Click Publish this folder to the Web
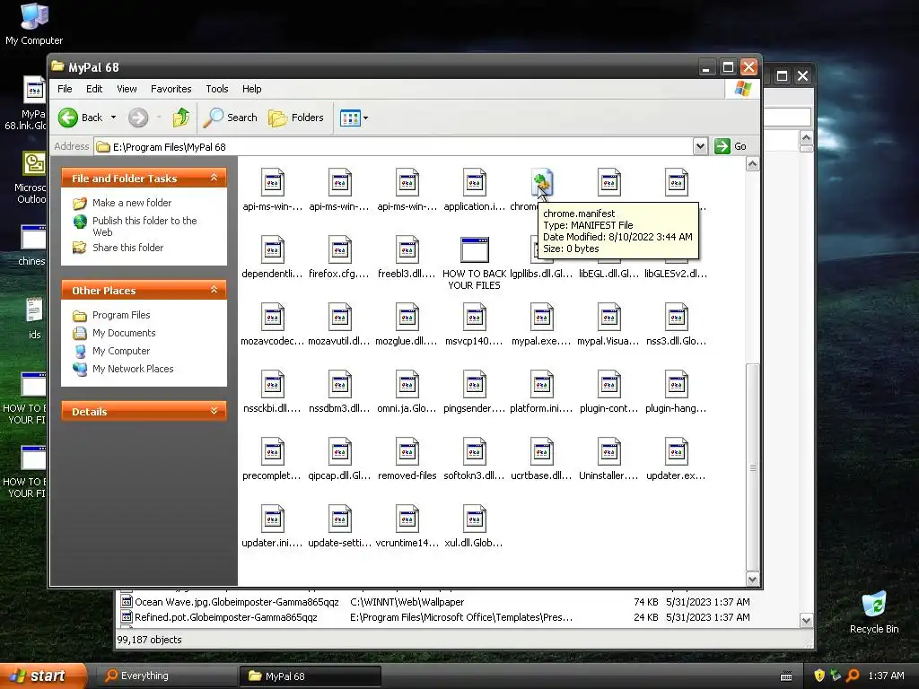Viewport: 919px width, 689px height. click(144, 226)
